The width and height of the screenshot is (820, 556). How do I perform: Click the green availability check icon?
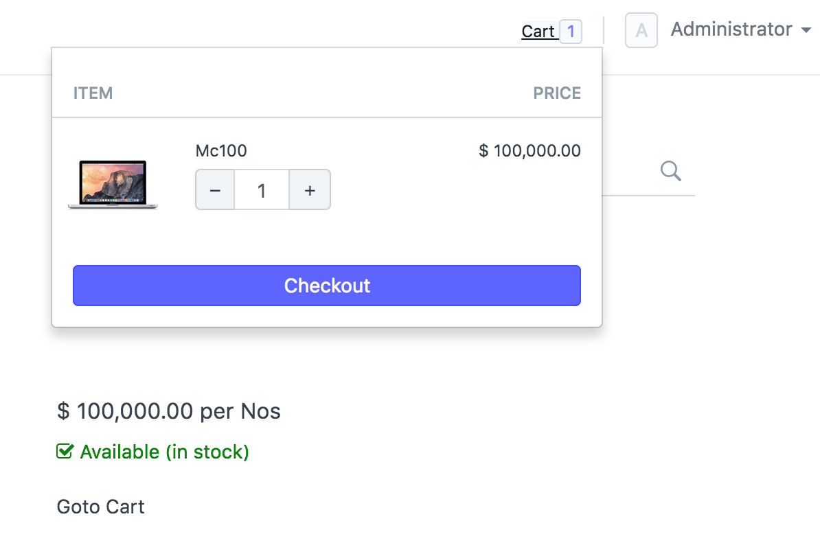pyautogui.click(x=65, y=452)
